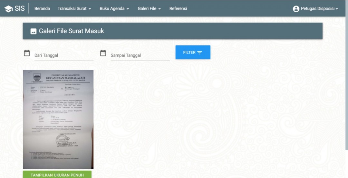Image resolution: width=348 pixels, height=178 pixels.
Task: Open the Transaksi Surat menu
Action: point(74,8)
